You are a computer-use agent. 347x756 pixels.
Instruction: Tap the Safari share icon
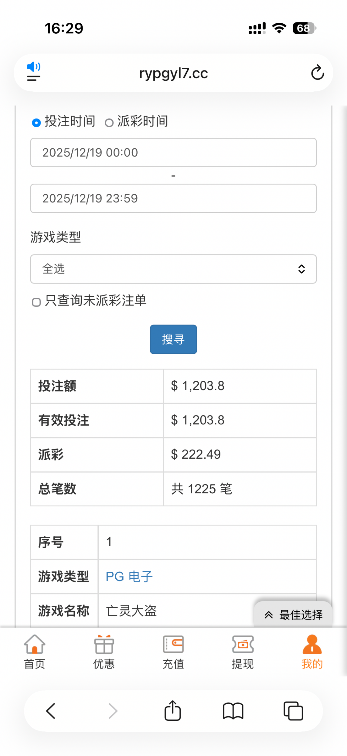[x=173, y=711]
